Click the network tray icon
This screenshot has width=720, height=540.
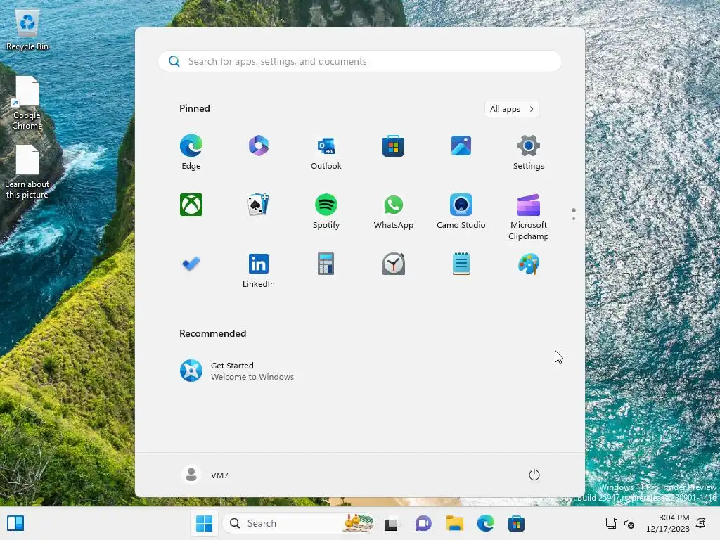(x=612, y=523)
